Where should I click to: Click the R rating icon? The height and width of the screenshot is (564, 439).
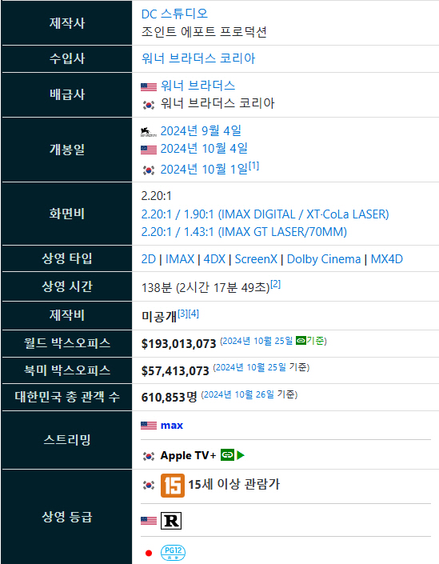[x=171, y=521]
